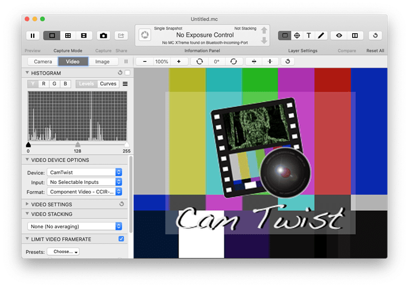
Task: Select the R channel
Action: click(43, 84)
